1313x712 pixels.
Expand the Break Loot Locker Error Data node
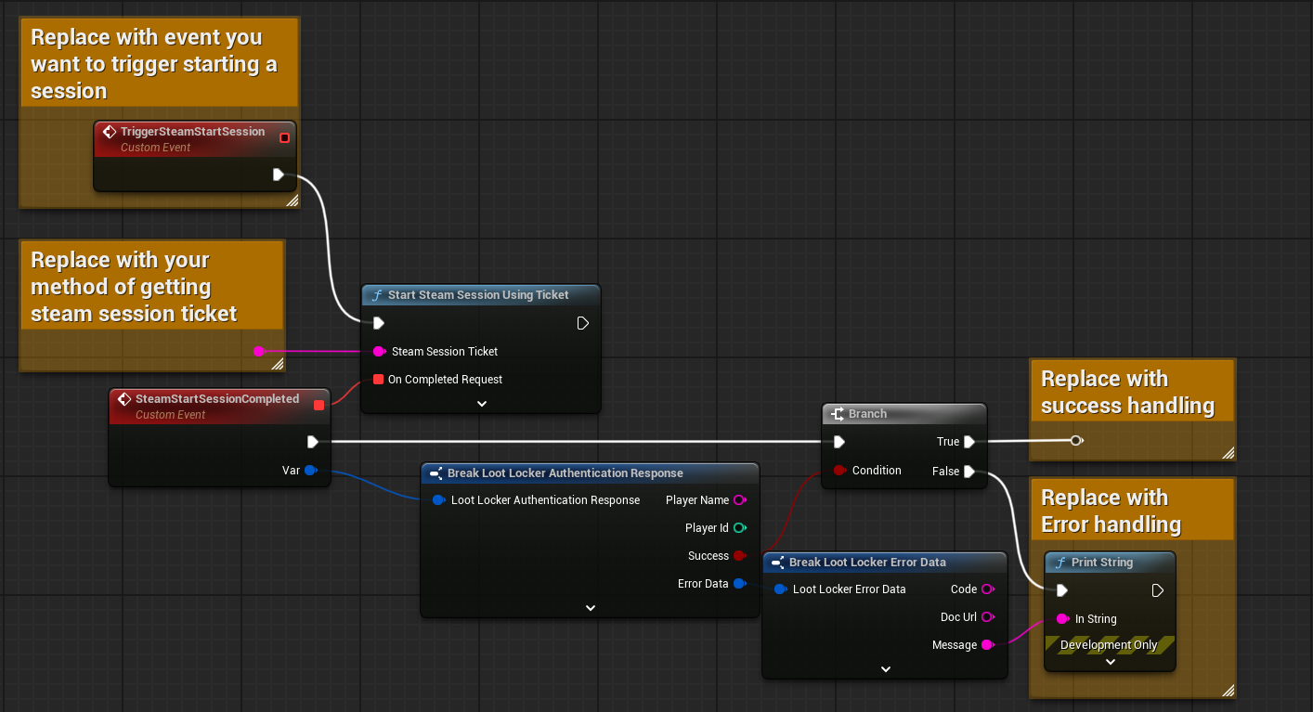(x=884, y=668)
